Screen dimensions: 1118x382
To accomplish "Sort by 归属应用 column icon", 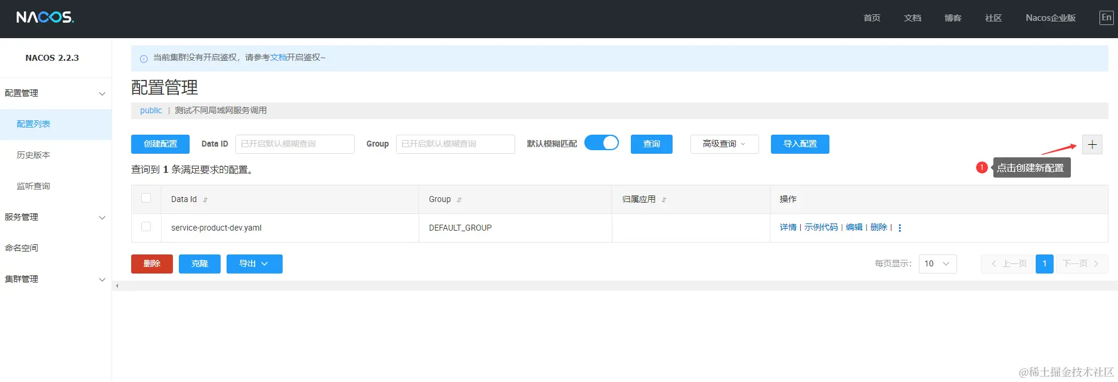I will [664, 200].
